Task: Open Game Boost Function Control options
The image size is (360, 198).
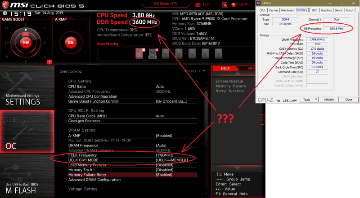Action: (x=171, y=101)
